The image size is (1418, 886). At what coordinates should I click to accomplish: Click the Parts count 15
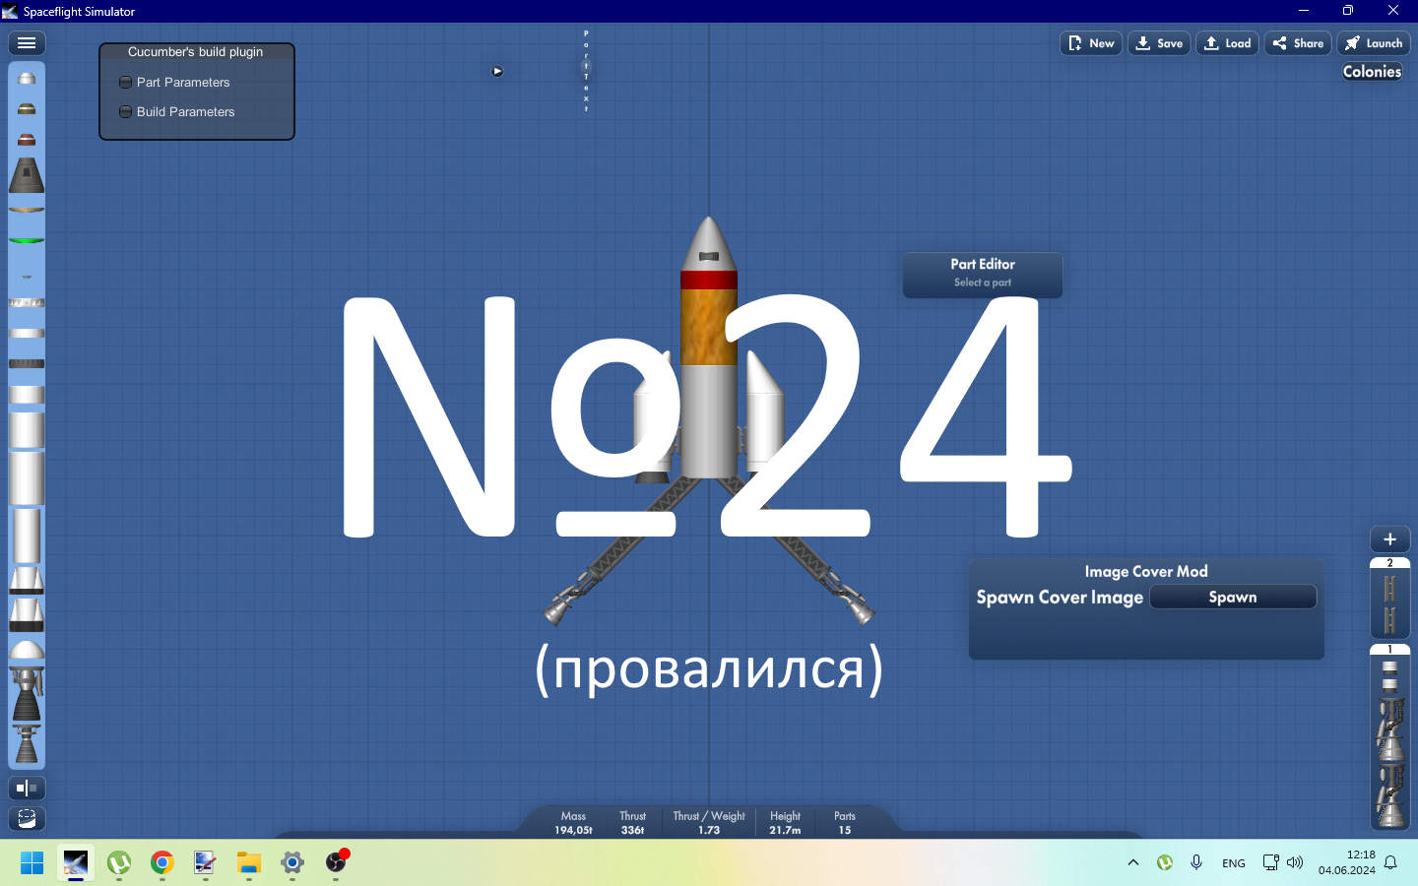[x=845, y=830]
